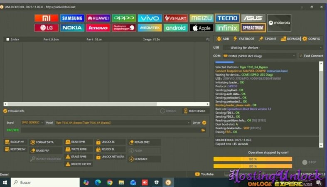Open the Xiaomi MI brand tile

[x=46, y=18]
